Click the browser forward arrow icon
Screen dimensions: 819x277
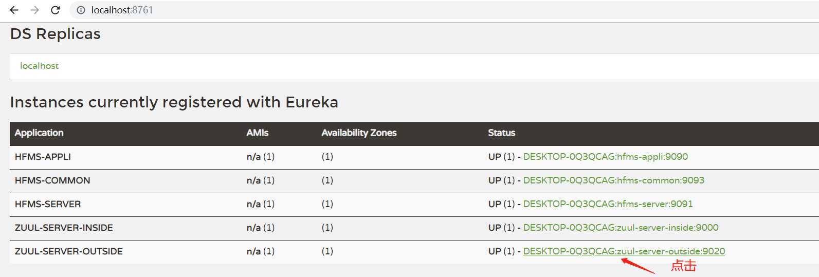point(34,10)
